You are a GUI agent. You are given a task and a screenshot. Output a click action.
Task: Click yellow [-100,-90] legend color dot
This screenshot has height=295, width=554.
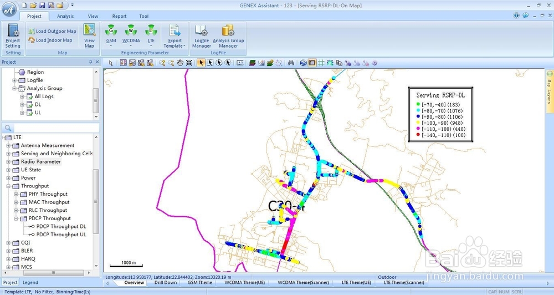[x=418, y=123]
